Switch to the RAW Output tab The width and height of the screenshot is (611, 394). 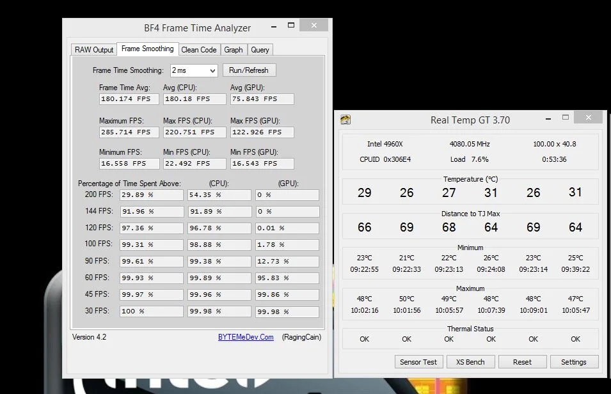[94, 50]
